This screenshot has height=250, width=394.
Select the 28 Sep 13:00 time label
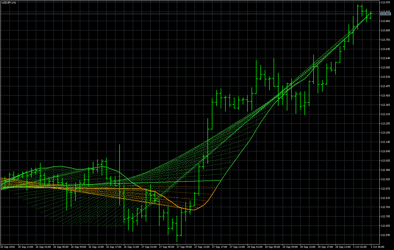(308, 247)
